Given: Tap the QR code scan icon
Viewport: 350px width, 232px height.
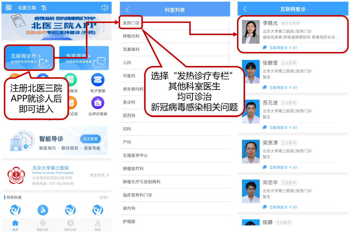Looking at the screenshot, I should point(8,7).
